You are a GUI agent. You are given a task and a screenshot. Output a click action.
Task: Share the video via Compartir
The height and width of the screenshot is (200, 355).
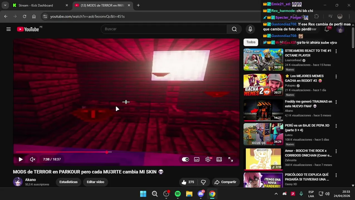coord(226,182)
